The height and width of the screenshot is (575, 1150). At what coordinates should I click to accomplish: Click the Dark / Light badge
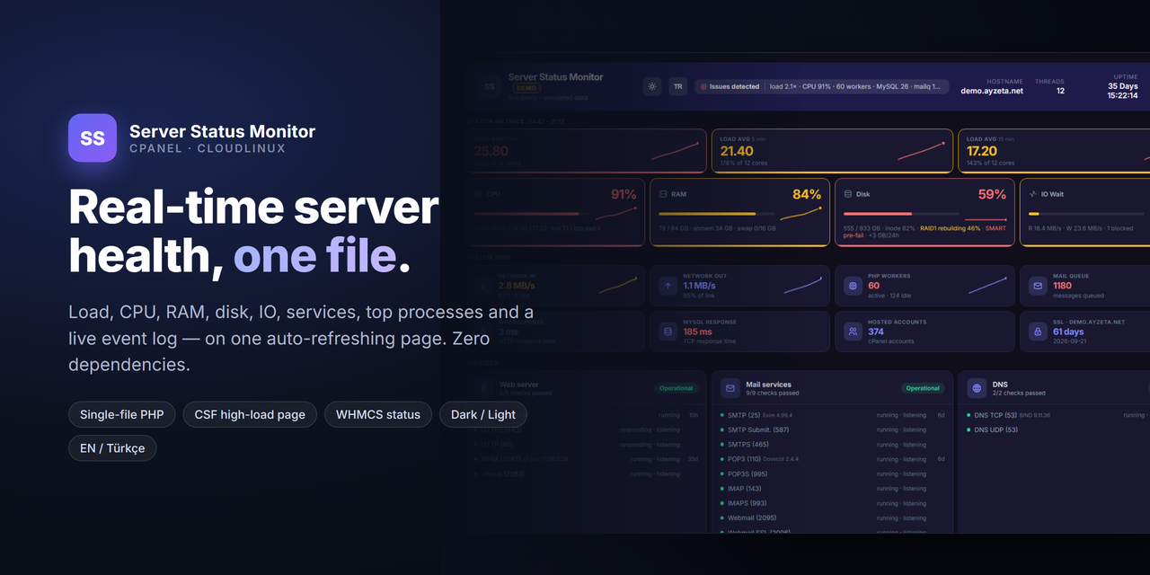(483, 414)
